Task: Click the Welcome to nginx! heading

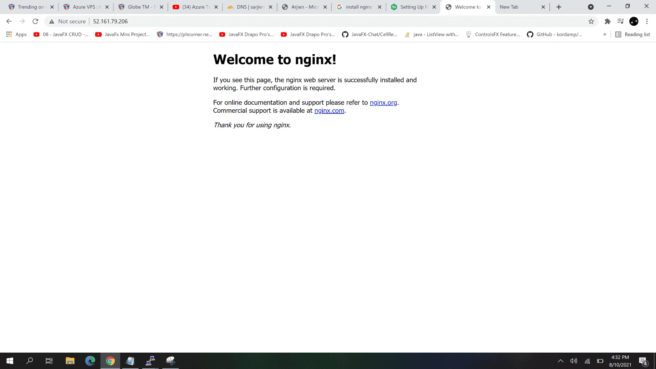Action: pyautogui.click(x=275, y=59)
